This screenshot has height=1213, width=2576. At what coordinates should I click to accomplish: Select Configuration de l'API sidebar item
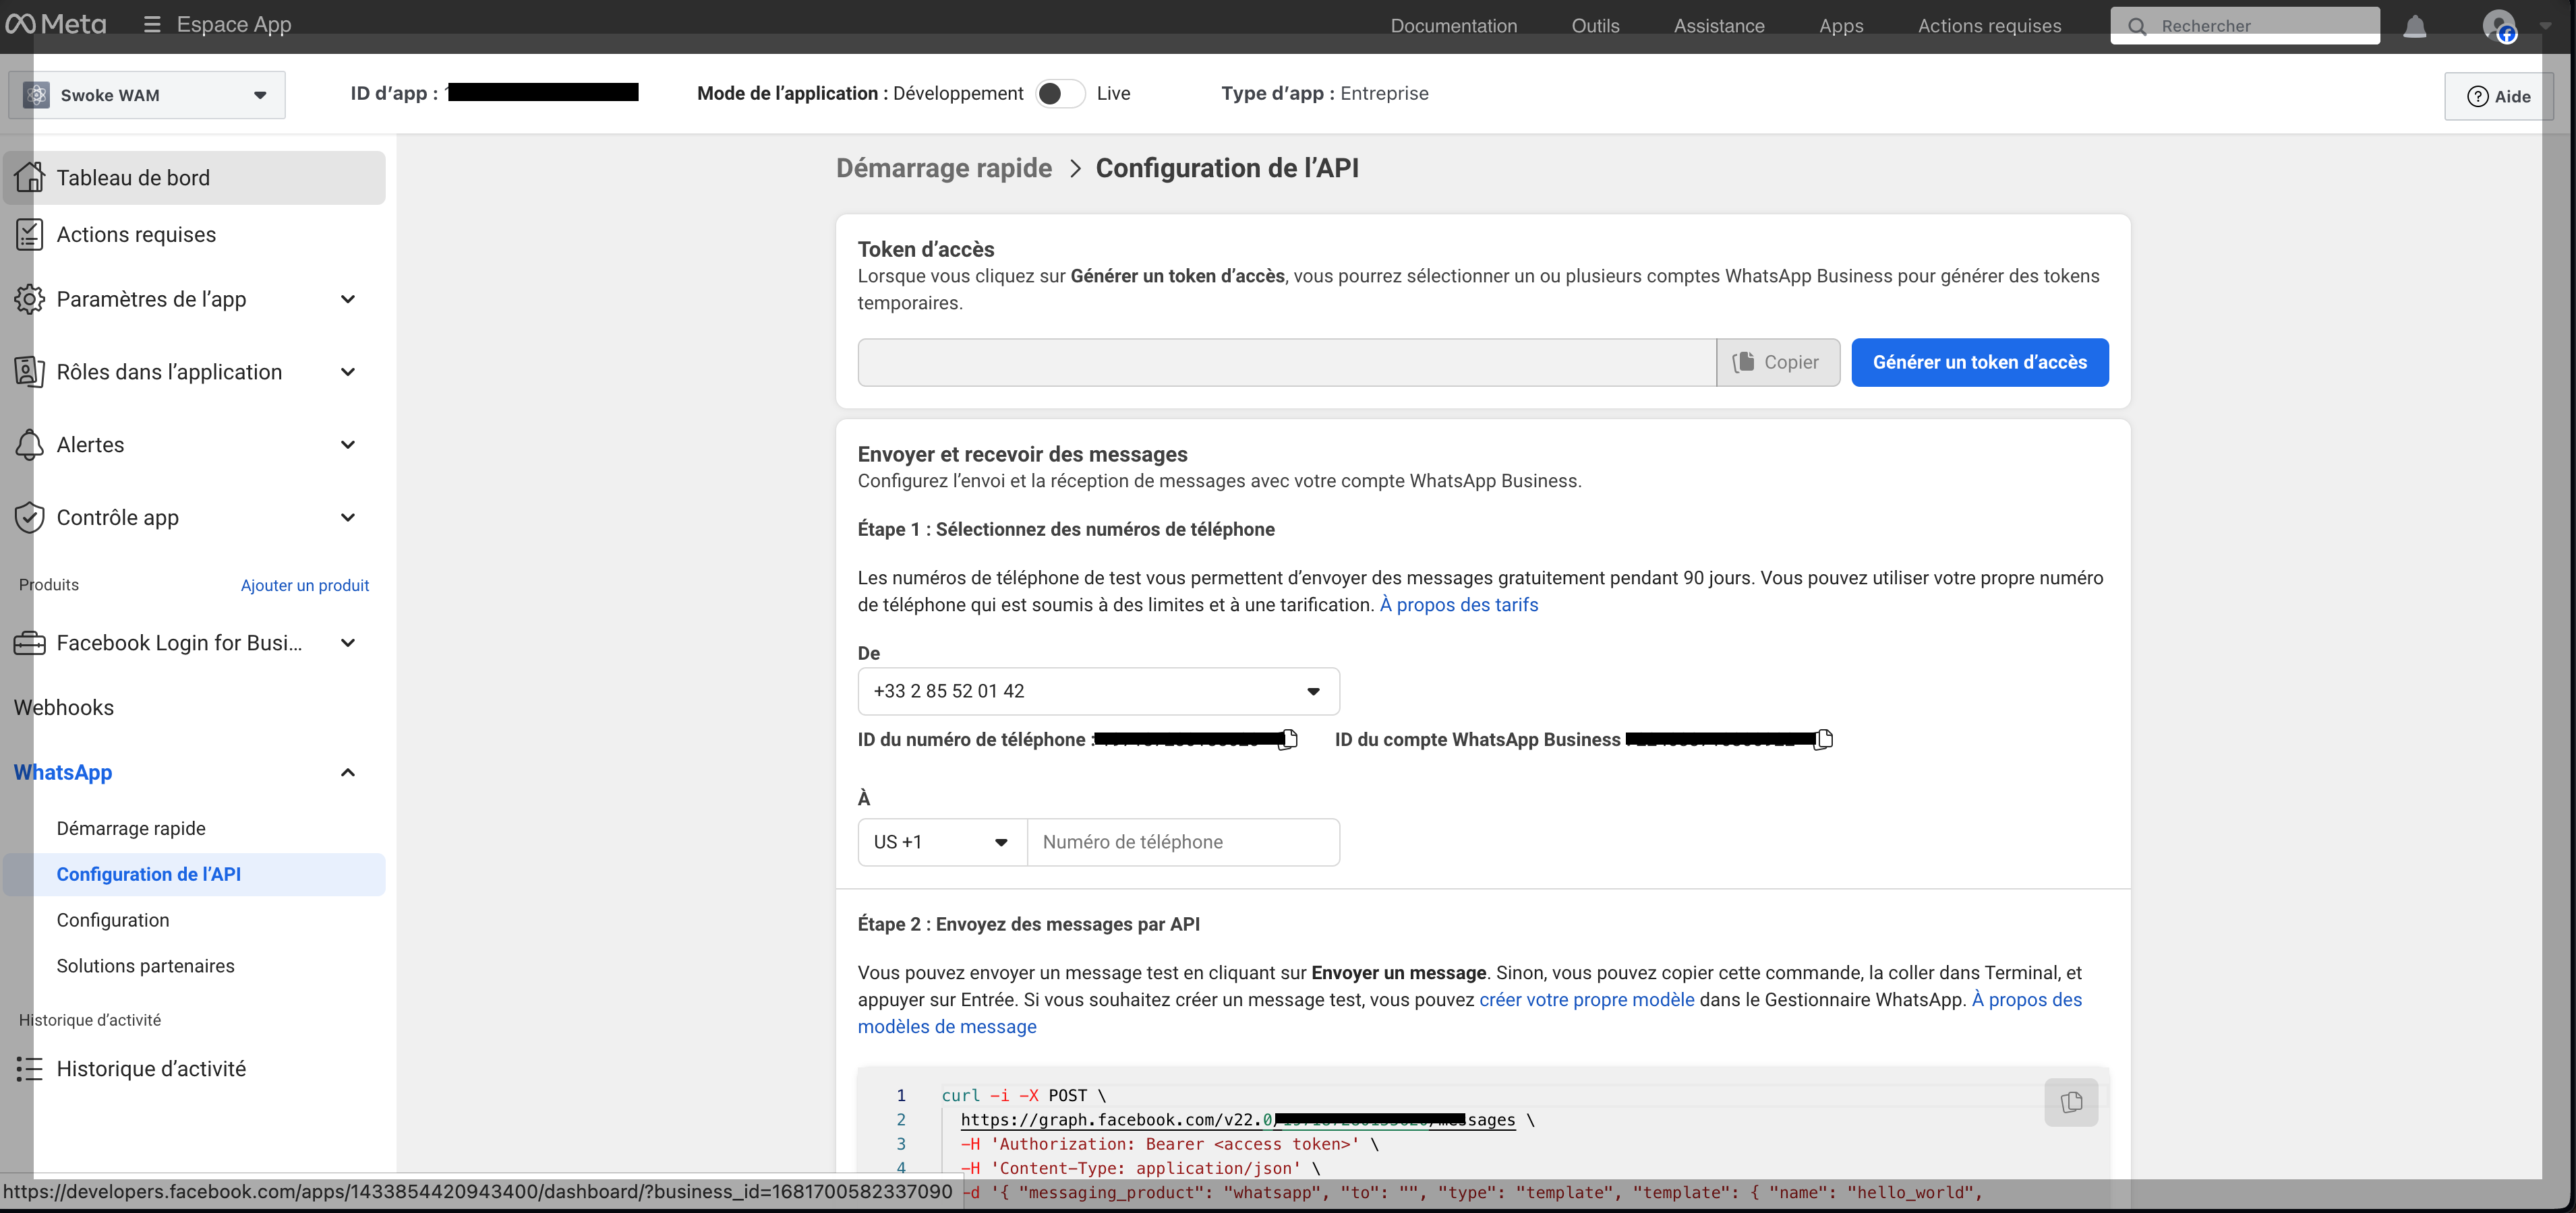point(194,874)
